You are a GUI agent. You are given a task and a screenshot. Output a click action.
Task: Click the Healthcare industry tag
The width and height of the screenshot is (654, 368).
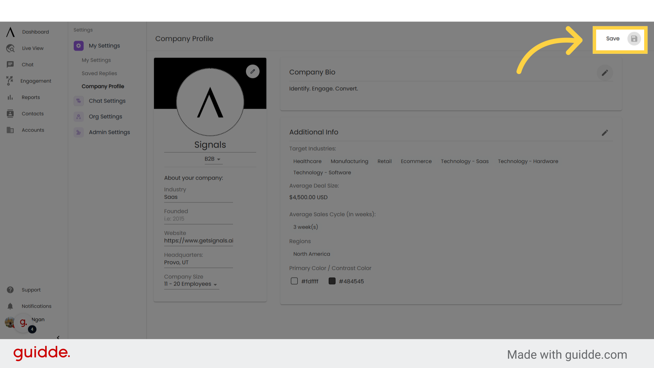click(x=307, y=161)
